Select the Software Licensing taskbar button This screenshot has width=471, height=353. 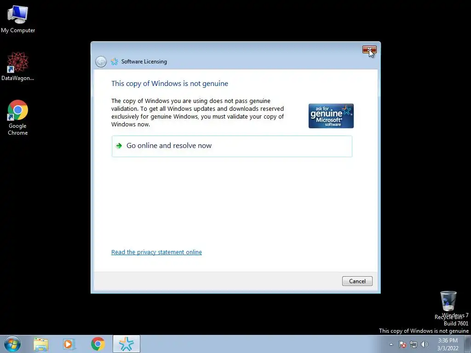(x=126, y=344)
